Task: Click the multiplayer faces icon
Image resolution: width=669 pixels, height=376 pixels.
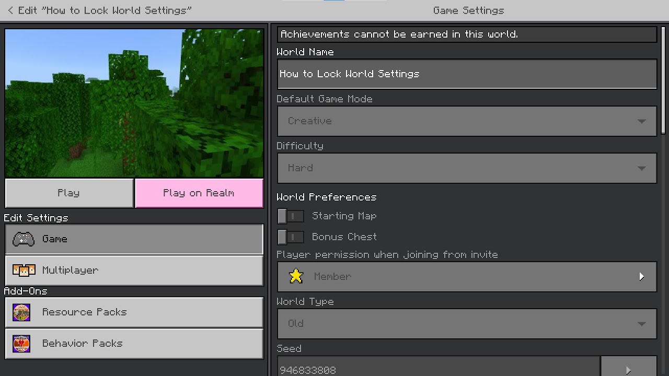Action: (24, 271)
